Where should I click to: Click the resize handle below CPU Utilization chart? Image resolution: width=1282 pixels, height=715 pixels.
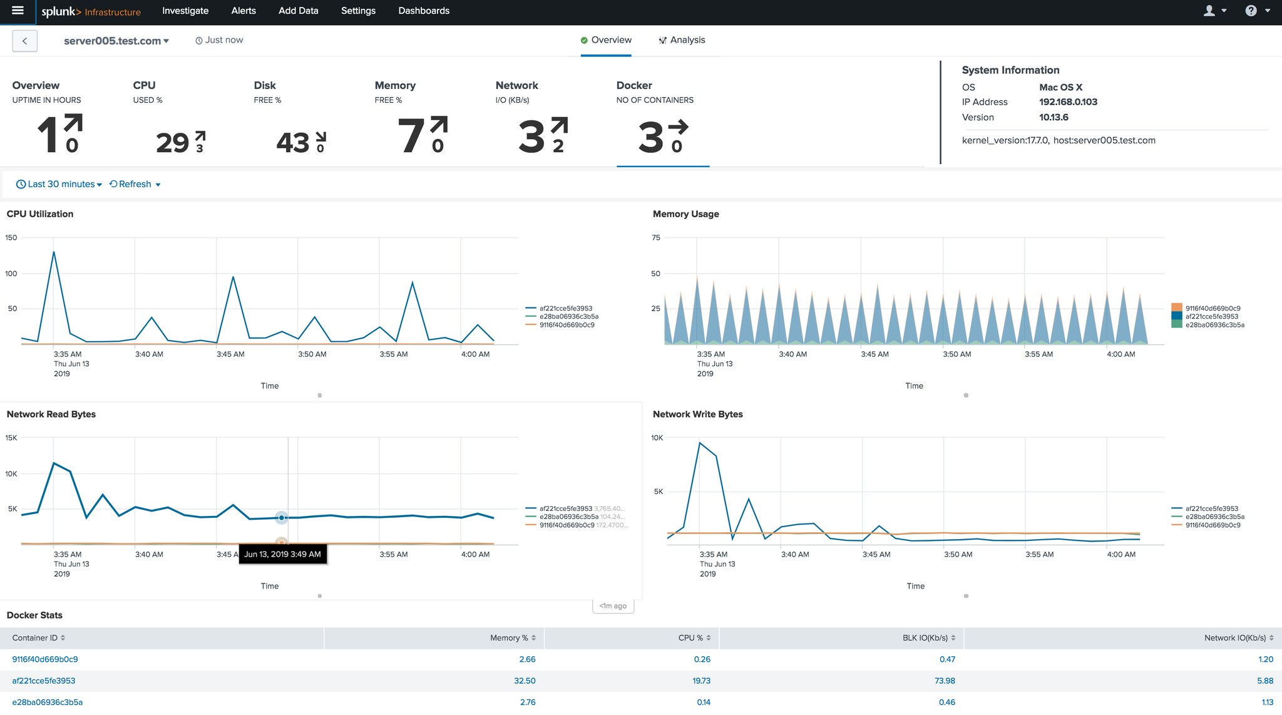320,395
